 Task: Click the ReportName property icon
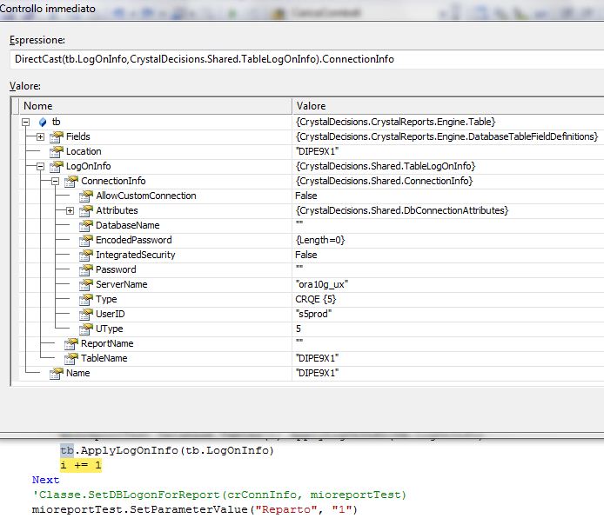point(71,344)
